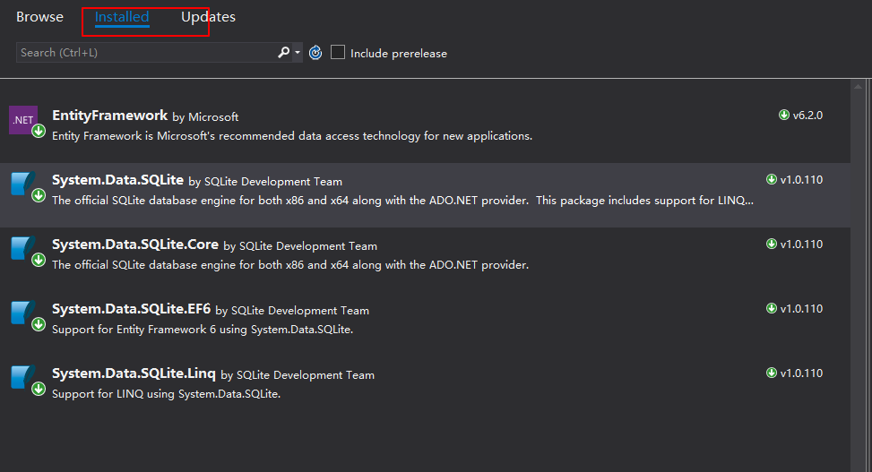Click the installed icon on System.Data.SQLite.Core version
The width and height of the screenshot is (872, 472).
772,244
